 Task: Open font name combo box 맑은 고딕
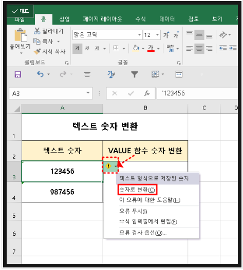[x=107, y=35]
